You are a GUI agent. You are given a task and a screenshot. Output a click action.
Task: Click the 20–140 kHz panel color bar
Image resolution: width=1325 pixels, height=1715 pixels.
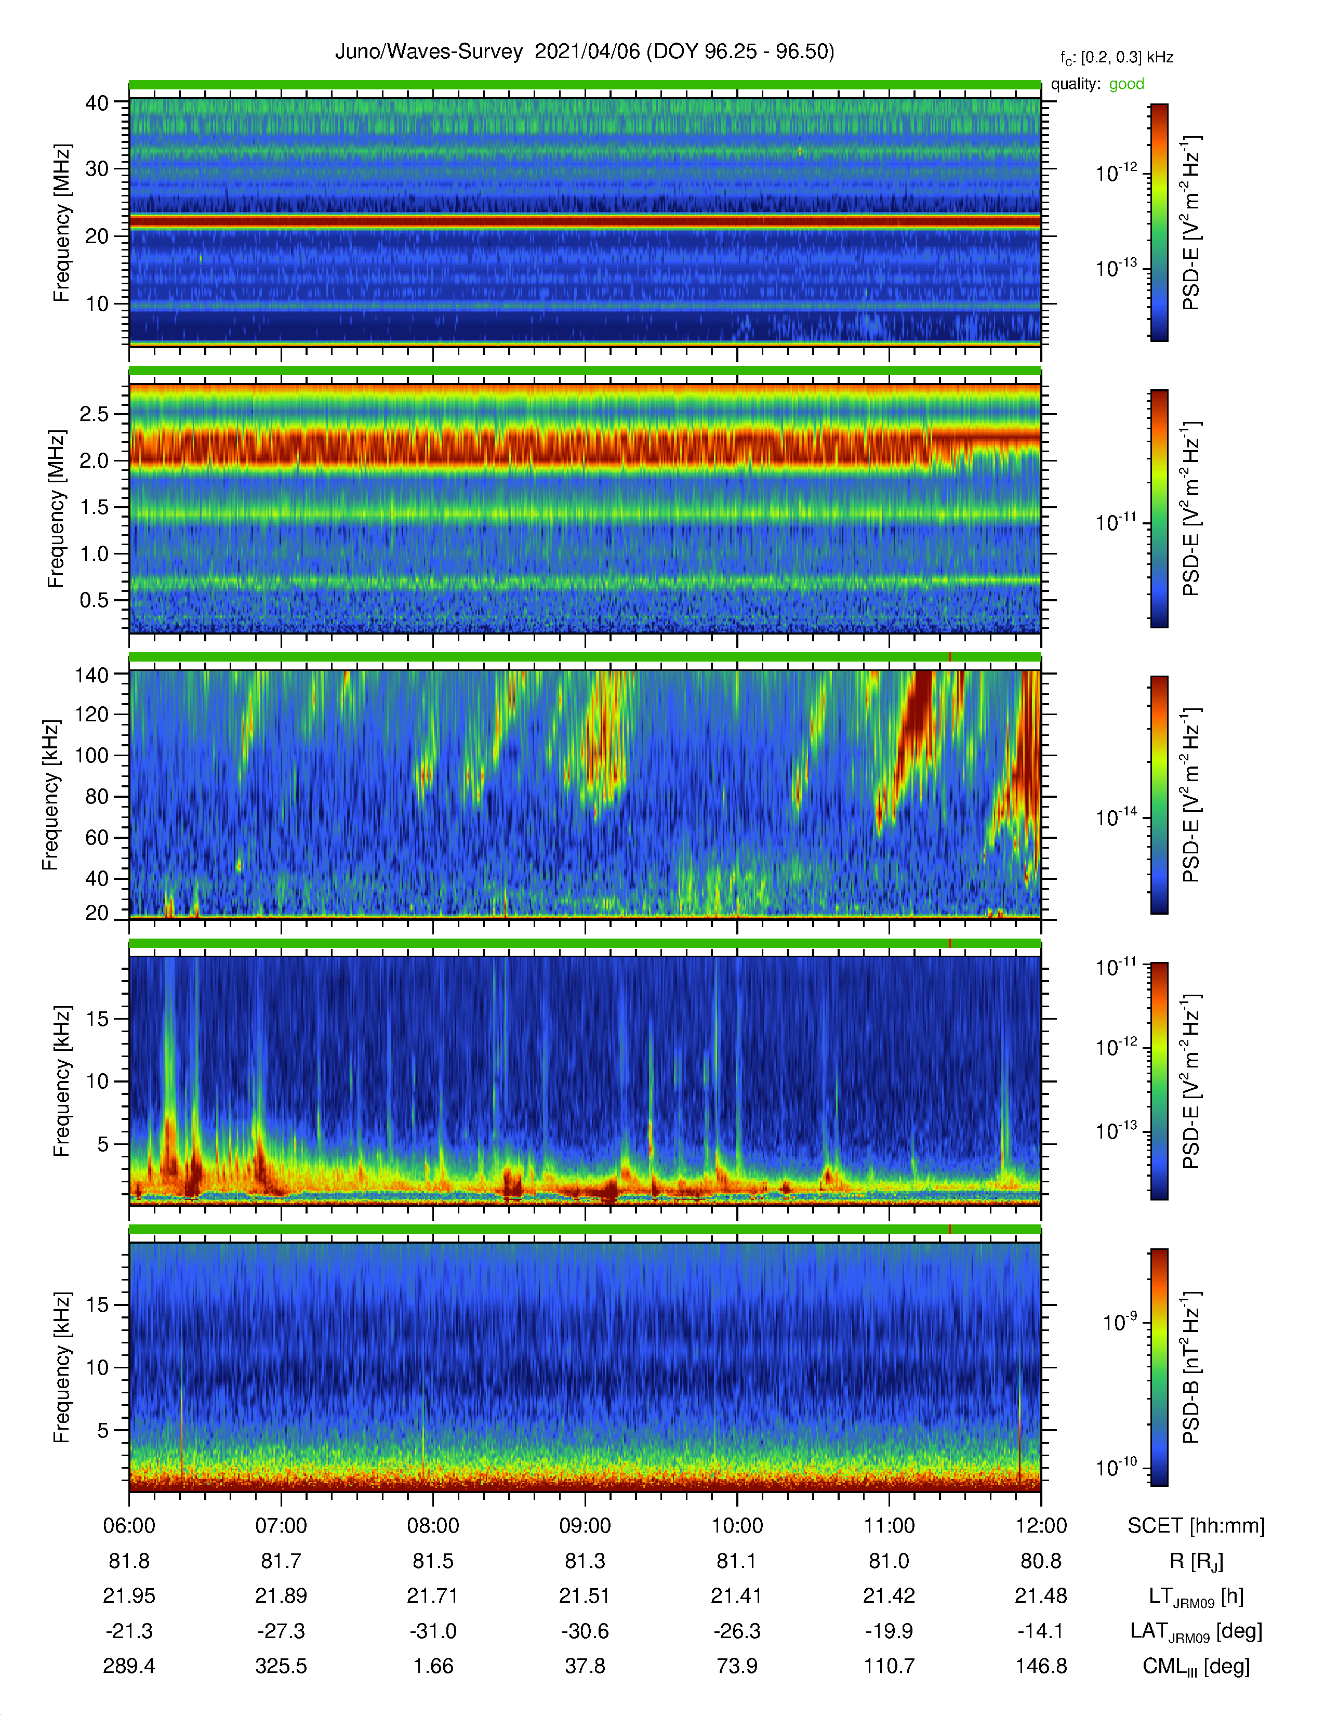tap(1159, 795)
